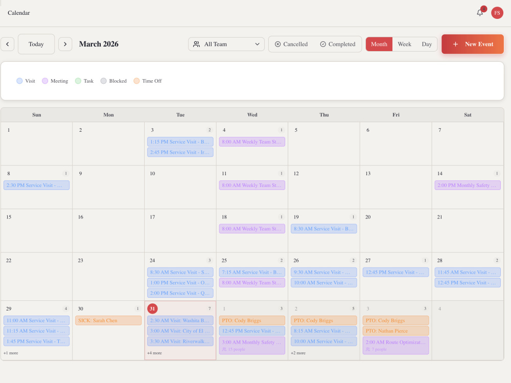The height and width of the screenshot is (383, 511).
Task: Open the FS user avatar menu
Action: pyautogui.click(x=497, y=13)
